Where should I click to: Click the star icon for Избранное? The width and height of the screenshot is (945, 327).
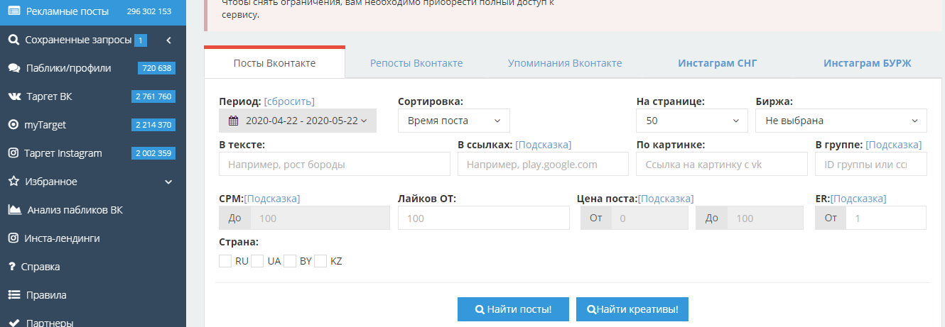click(13, 182)
